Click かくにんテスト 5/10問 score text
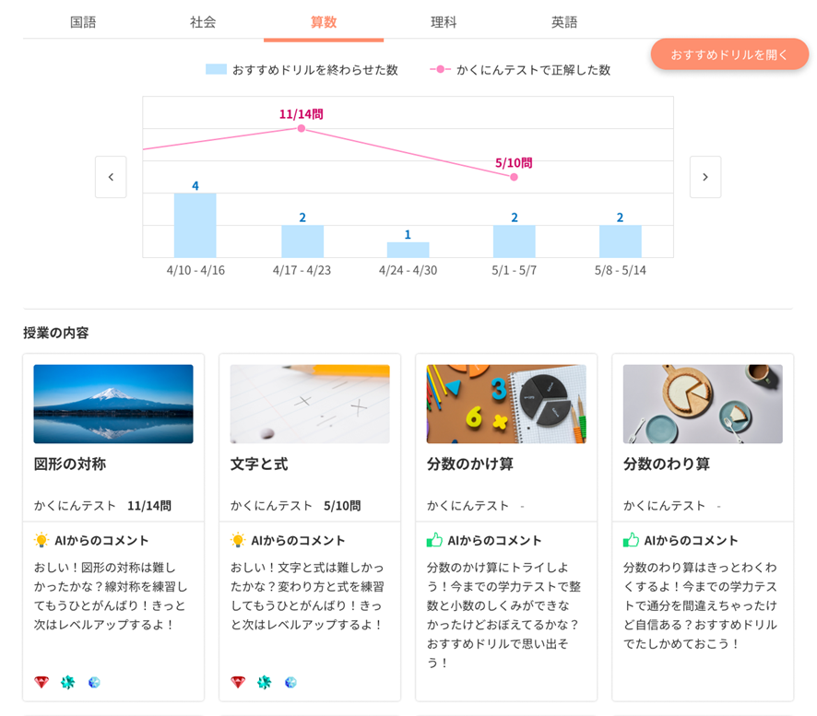This screenshot has height=716, width=817. [295, 506]
